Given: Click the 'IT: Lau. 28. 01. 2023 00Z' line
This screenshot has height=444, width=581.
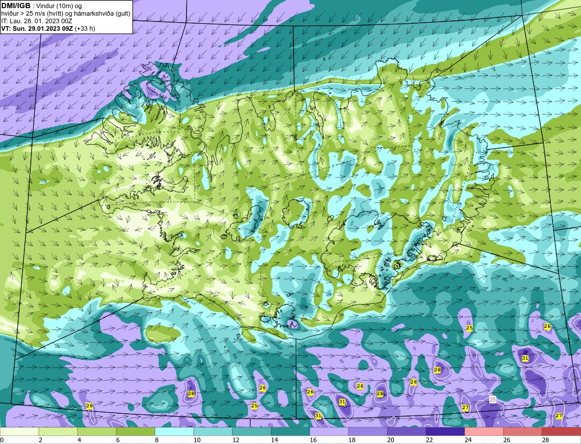Looking at the screenshot, I should coord(36,21).
